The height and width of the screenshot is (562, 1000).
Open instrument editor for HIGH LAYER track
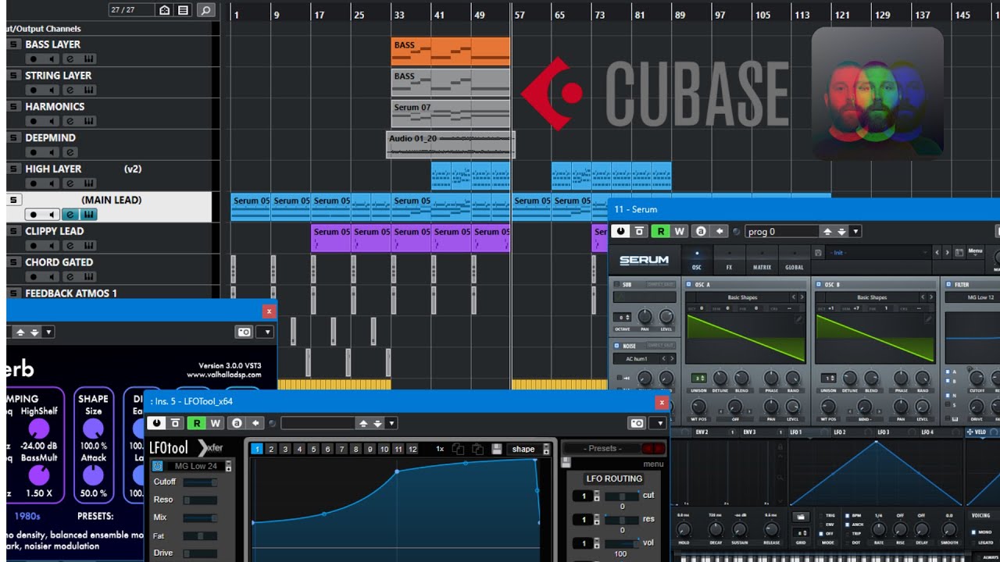[x=88, y=183]
